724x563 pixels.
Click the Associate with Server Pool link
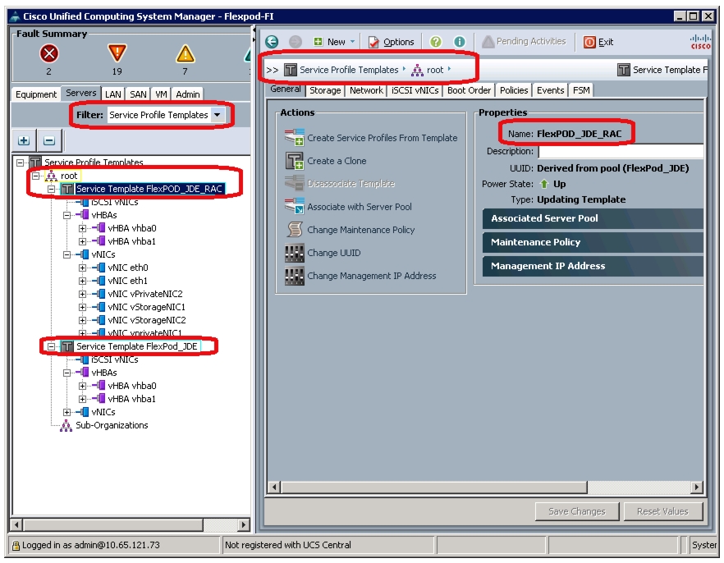[x=360, y=207]
